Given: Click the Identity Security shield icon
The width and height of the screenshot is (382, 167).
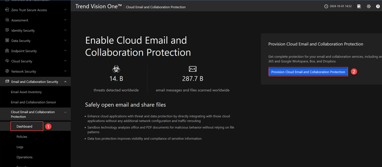Looking at the screenshot, I should 7,30.
